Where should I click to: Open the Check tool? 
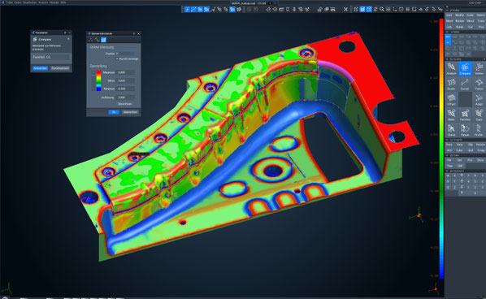coord(451,130)
